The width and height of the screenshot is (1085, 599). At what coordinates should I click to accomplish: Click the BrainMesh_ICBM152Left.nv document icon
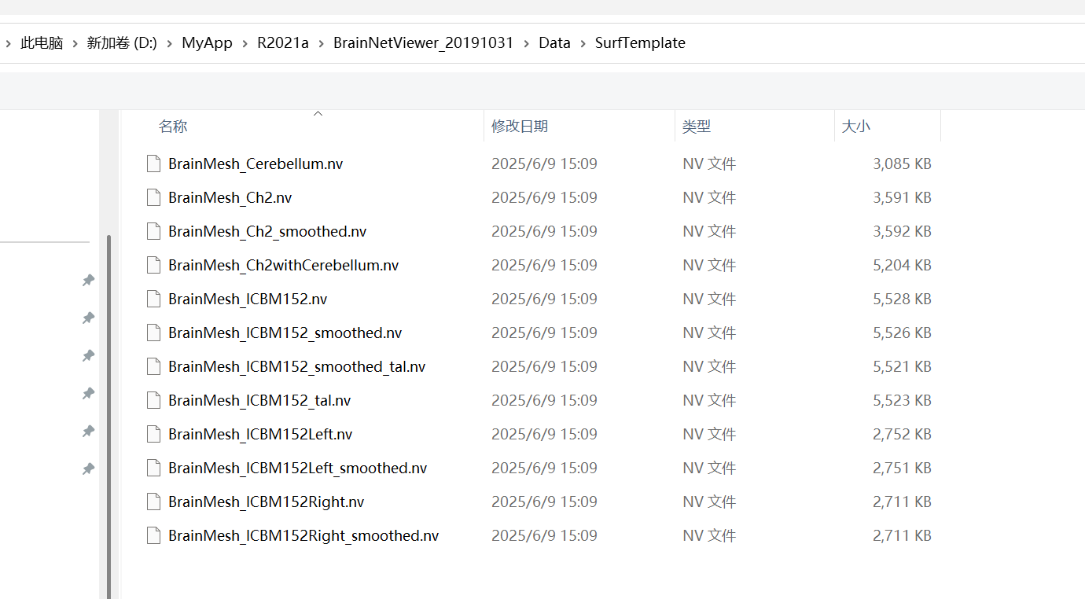[153, 433]
